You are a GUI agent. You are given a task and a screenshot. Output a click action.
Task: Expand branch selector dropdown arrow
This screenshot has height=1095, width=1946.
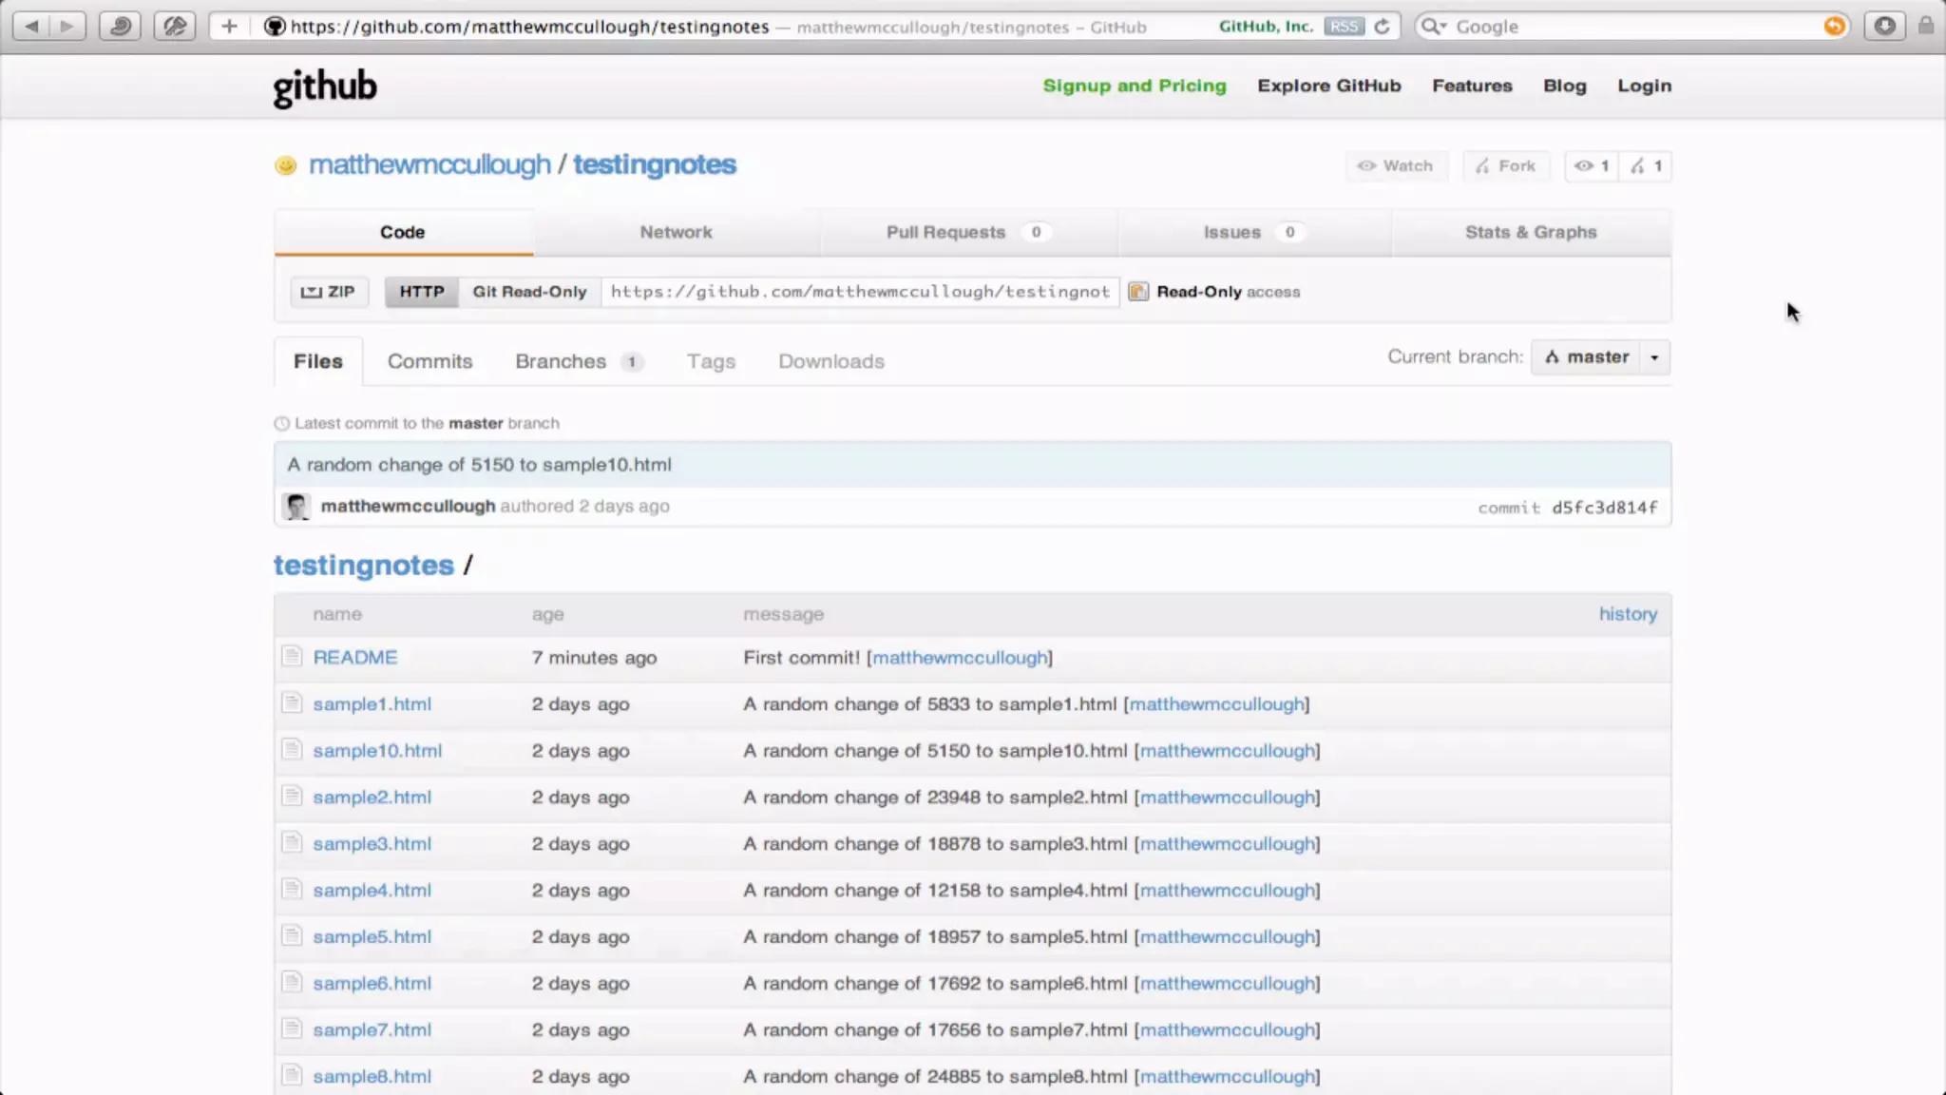(x=1654, y=357)
